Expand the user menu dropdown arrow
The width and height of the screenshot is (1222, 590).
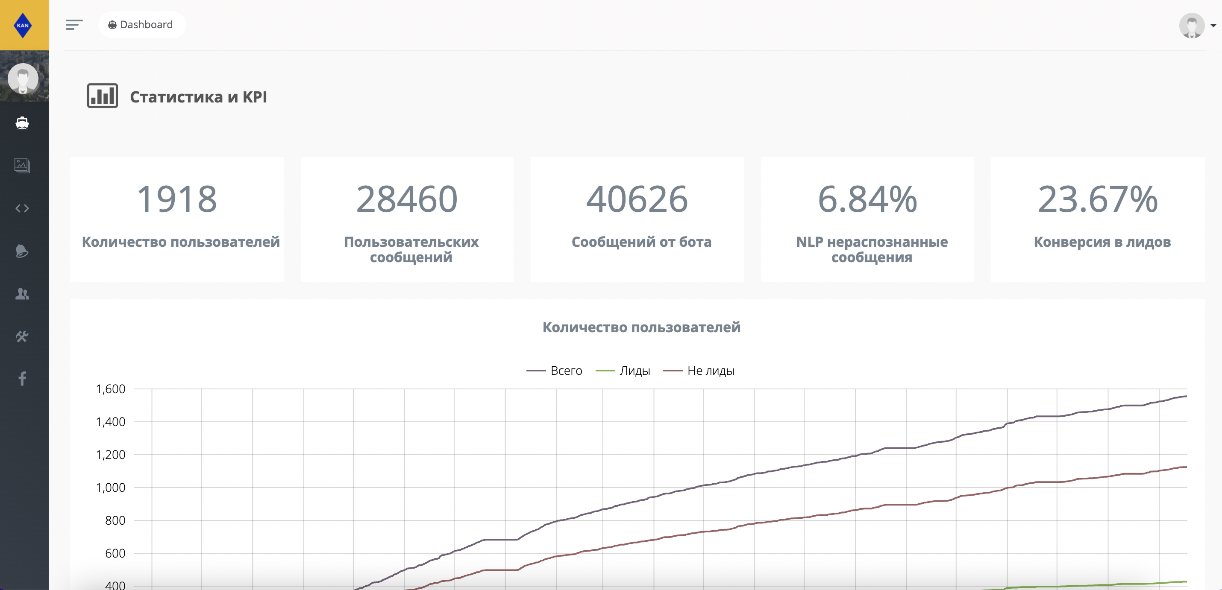coord(1213,26)
